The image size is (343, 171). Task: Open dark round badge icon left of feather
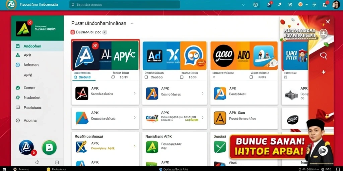click(x=270, y=5)
